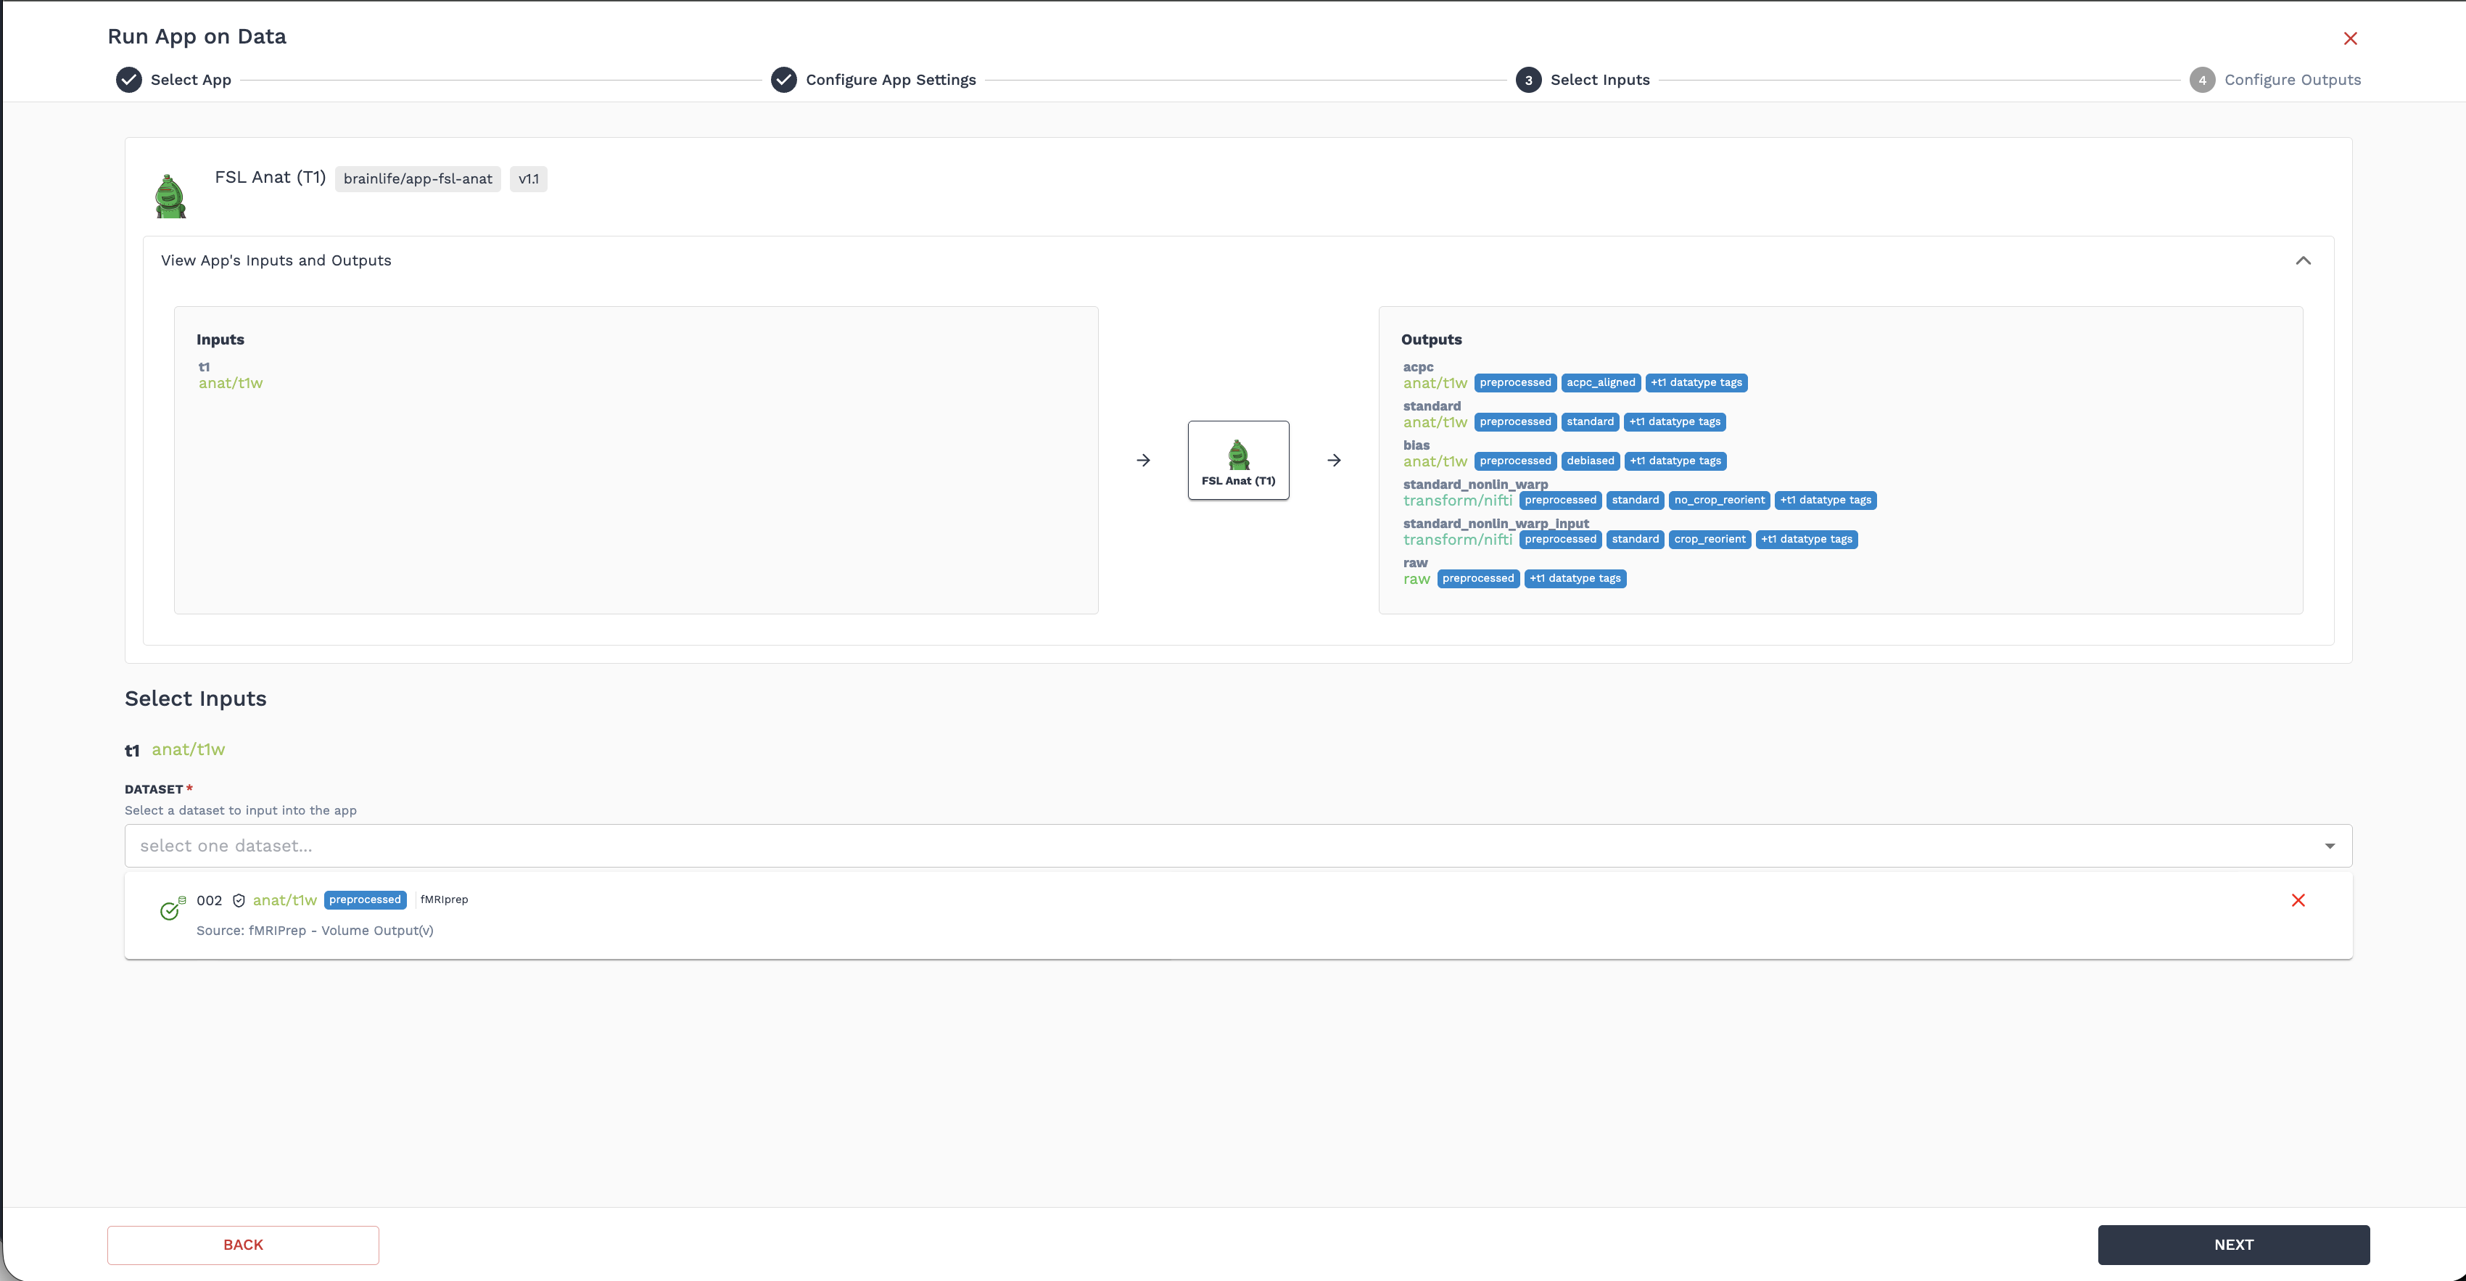Screen dimensions: 2466x1281
Task: Open the select one dataset dropdown arrow
Action: coord(2329,845)
